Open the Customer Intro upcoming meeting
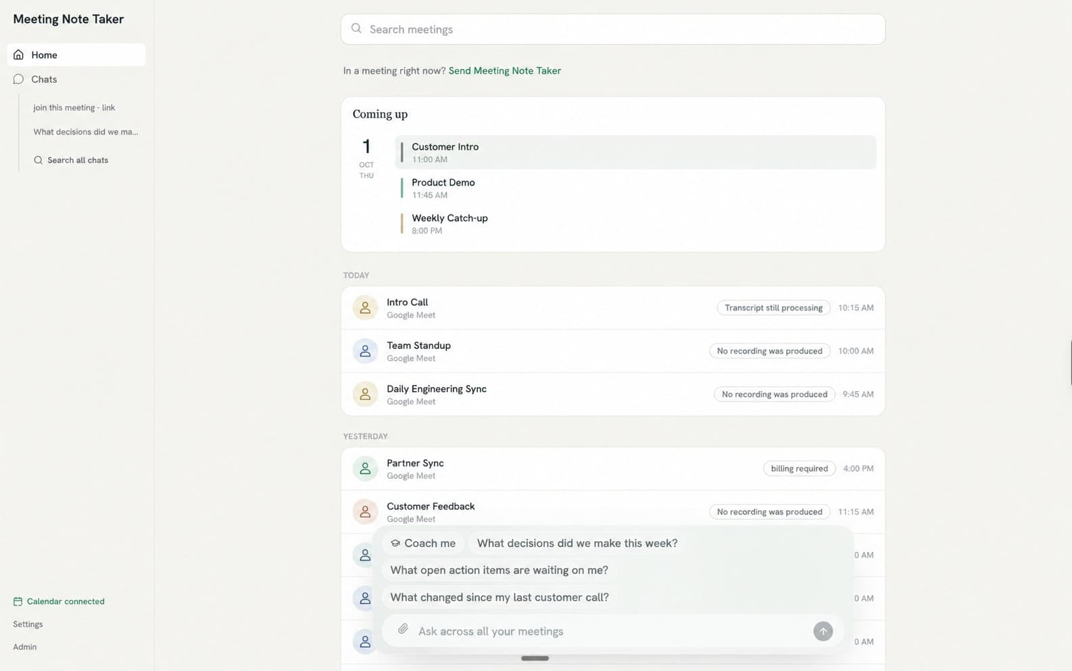The image size is (1072, 671). coord(635,152)
